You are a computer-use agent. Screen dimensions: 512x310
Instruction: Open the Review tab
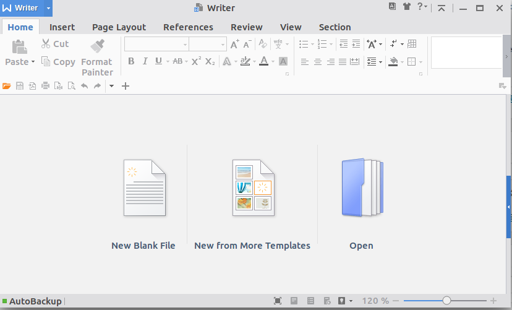pos(247,27)
